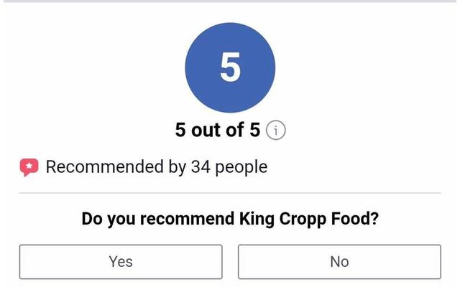This screenshot has height=287, width=460.
Task: Select the Do you recommend King Cropp Food heading
Action: coord(230,220)
